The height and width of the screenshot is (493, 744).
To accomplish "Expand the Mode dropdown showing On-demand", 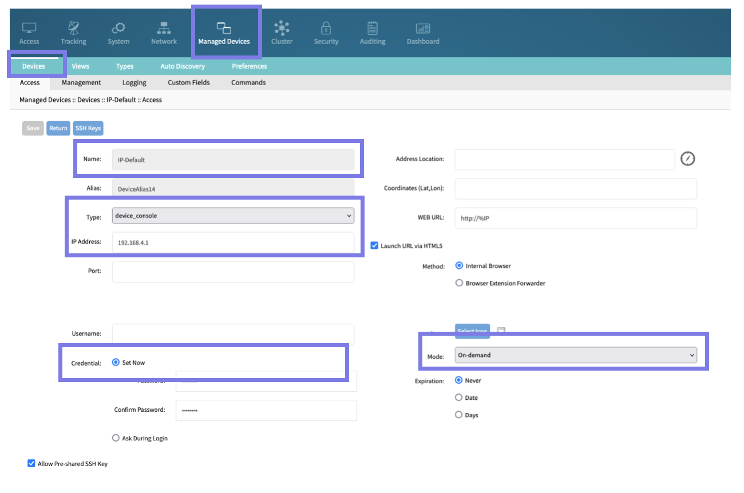I will (576, 355).
